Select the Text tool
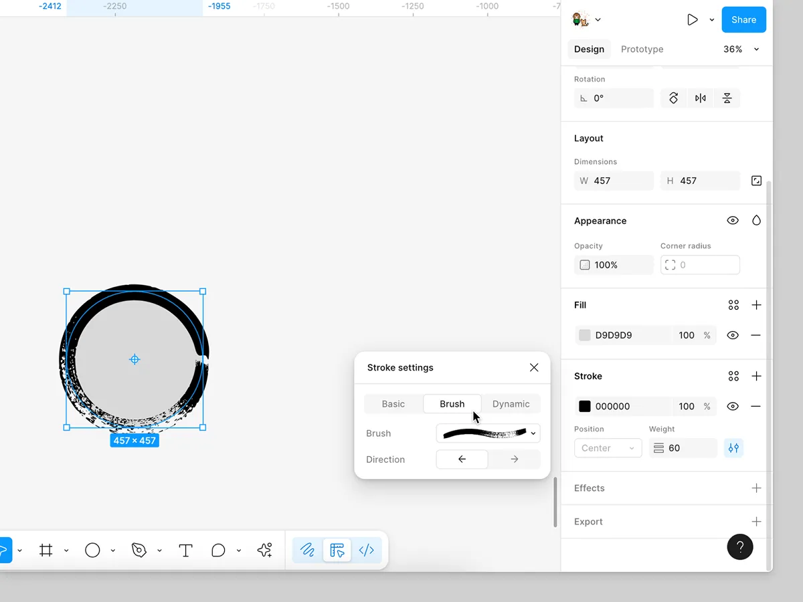 pos(185,550)
